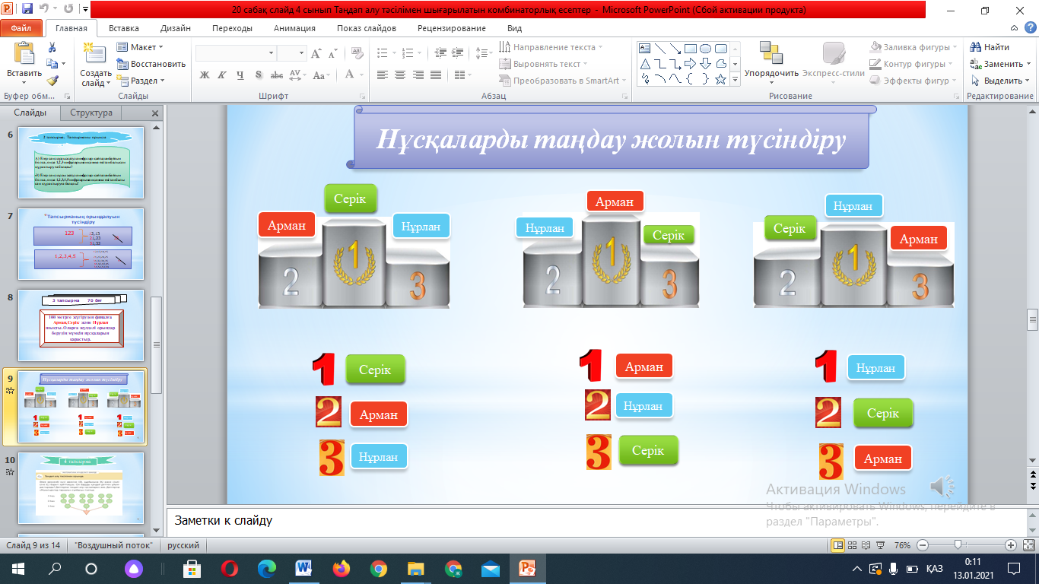Image resolution: width=1039 pixels, height=584 pixels.
Task: Apply strikethrough with the abc icon
Action: point(277,75)
